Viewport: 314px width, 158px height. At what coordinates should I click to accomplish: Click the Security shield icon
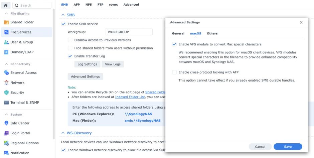[6, 93]
